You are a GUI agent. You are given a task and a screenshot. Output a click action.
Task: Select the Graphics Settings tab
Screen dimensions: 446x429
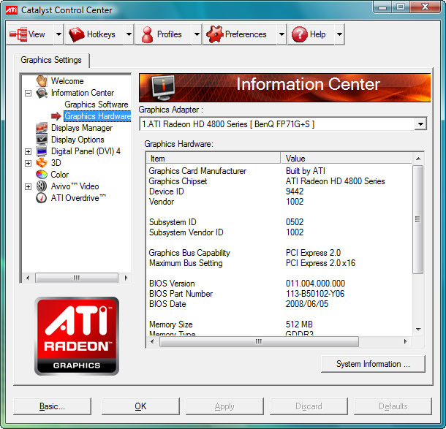pos(51,60)
